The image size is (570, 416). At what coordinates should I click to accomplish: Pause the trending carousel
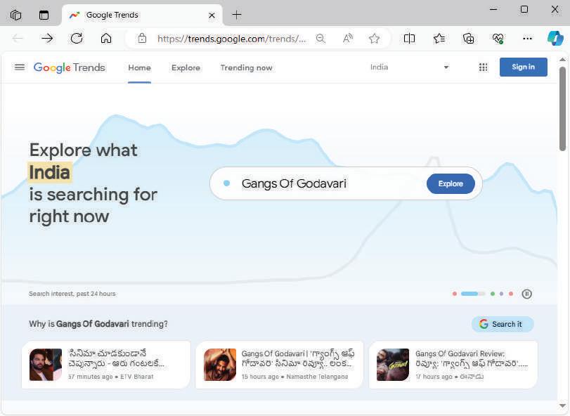(x=526, y=294)
